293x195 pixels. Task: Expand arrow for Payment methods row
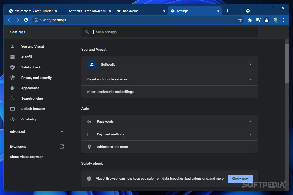click(x=250, y=134)
